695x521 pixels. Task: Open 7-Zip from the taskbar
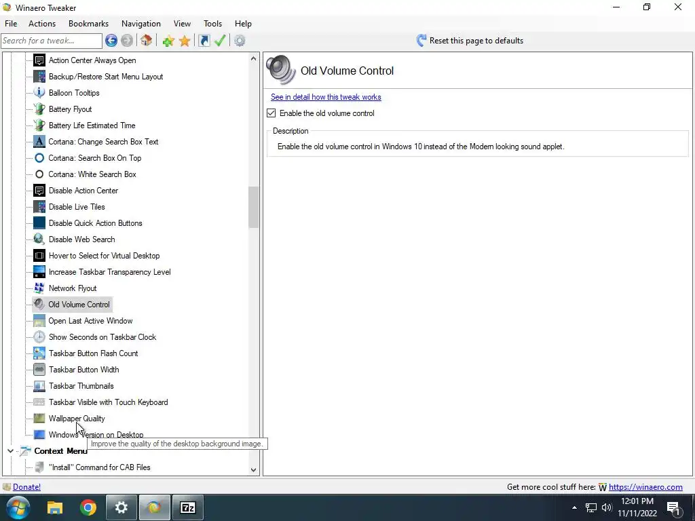tap(188, 507)
